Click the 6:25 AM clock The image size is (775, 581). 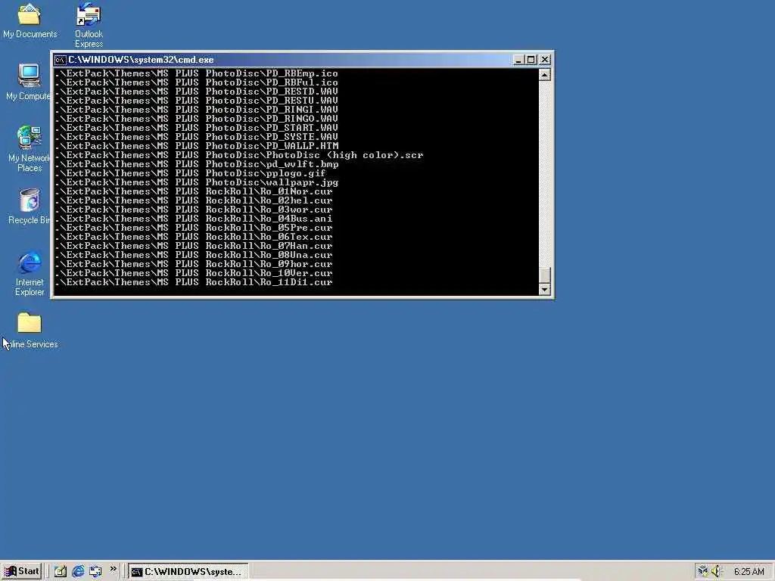(749, 572)
